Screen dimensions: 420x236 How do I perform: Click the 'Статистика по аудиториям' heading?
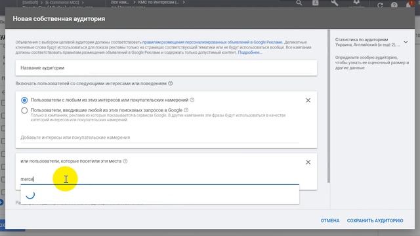coord(362,39)
